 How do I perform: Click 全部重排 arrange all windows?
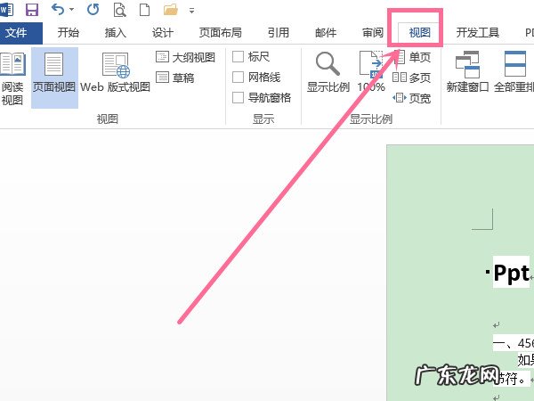[514, 73]
